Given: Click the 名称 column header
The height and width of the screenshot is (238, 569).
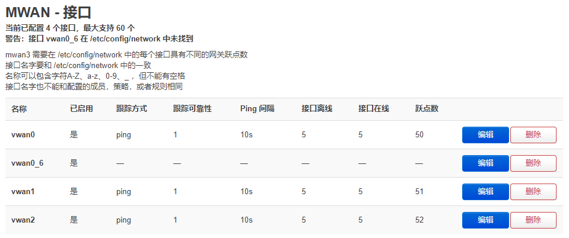Looking at the screenshot, I should (x=19, y=109).
